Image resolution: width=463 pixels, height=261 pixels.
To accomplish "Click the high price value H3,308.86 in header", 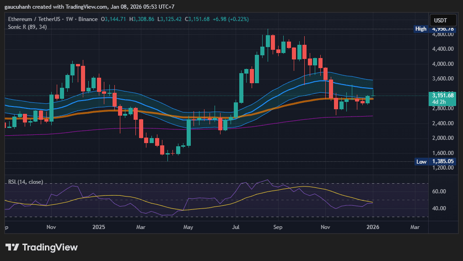I will [x=142, y=19].
